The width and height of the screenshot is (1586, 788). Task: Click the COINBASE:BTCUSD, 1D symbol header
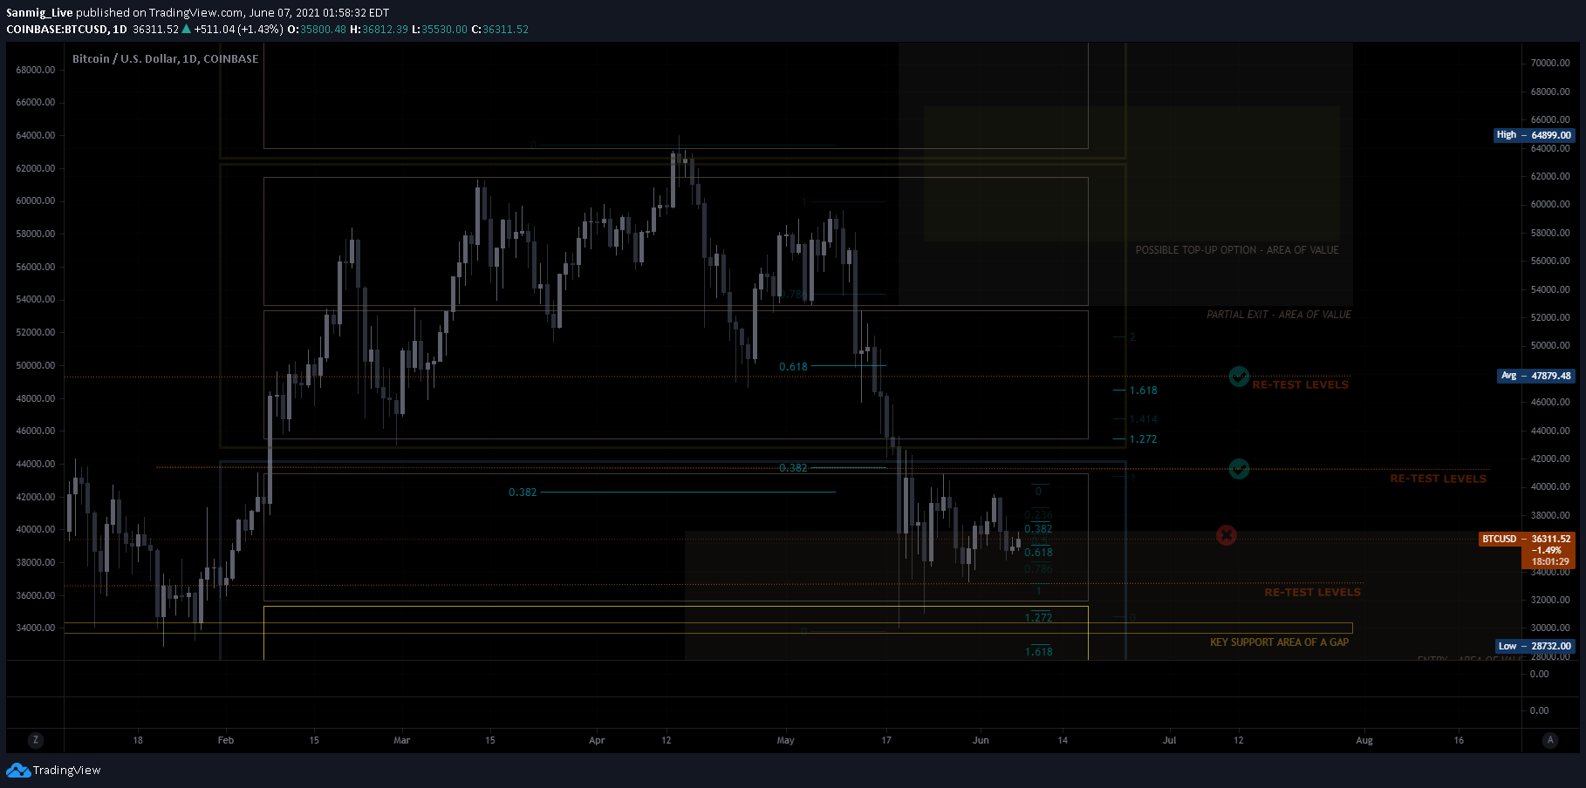pos(66,29)
